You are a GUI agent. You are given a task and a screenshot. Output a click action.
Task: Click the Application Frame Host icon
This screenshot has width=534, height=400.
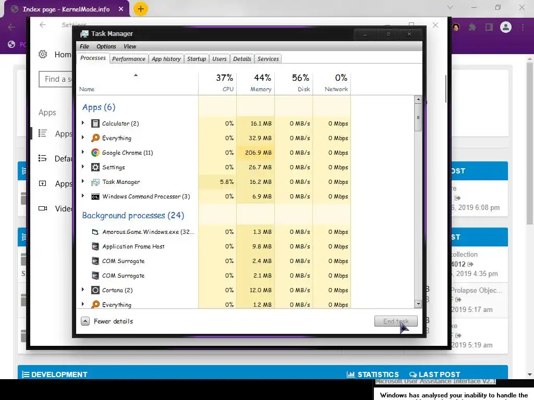[95, 246]
